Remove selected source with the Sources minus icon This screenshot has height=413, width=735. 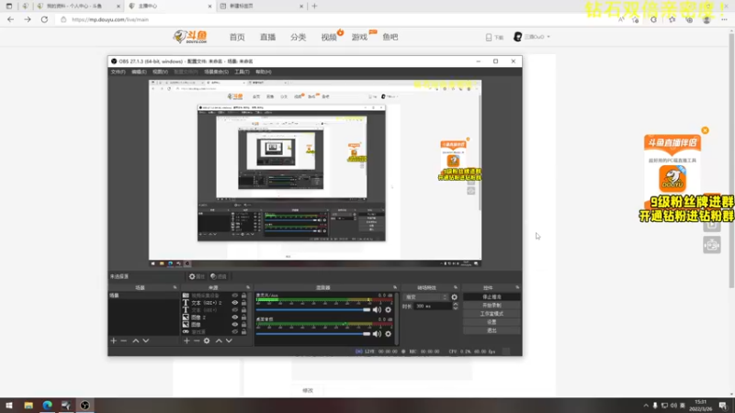tap(197, 340)
